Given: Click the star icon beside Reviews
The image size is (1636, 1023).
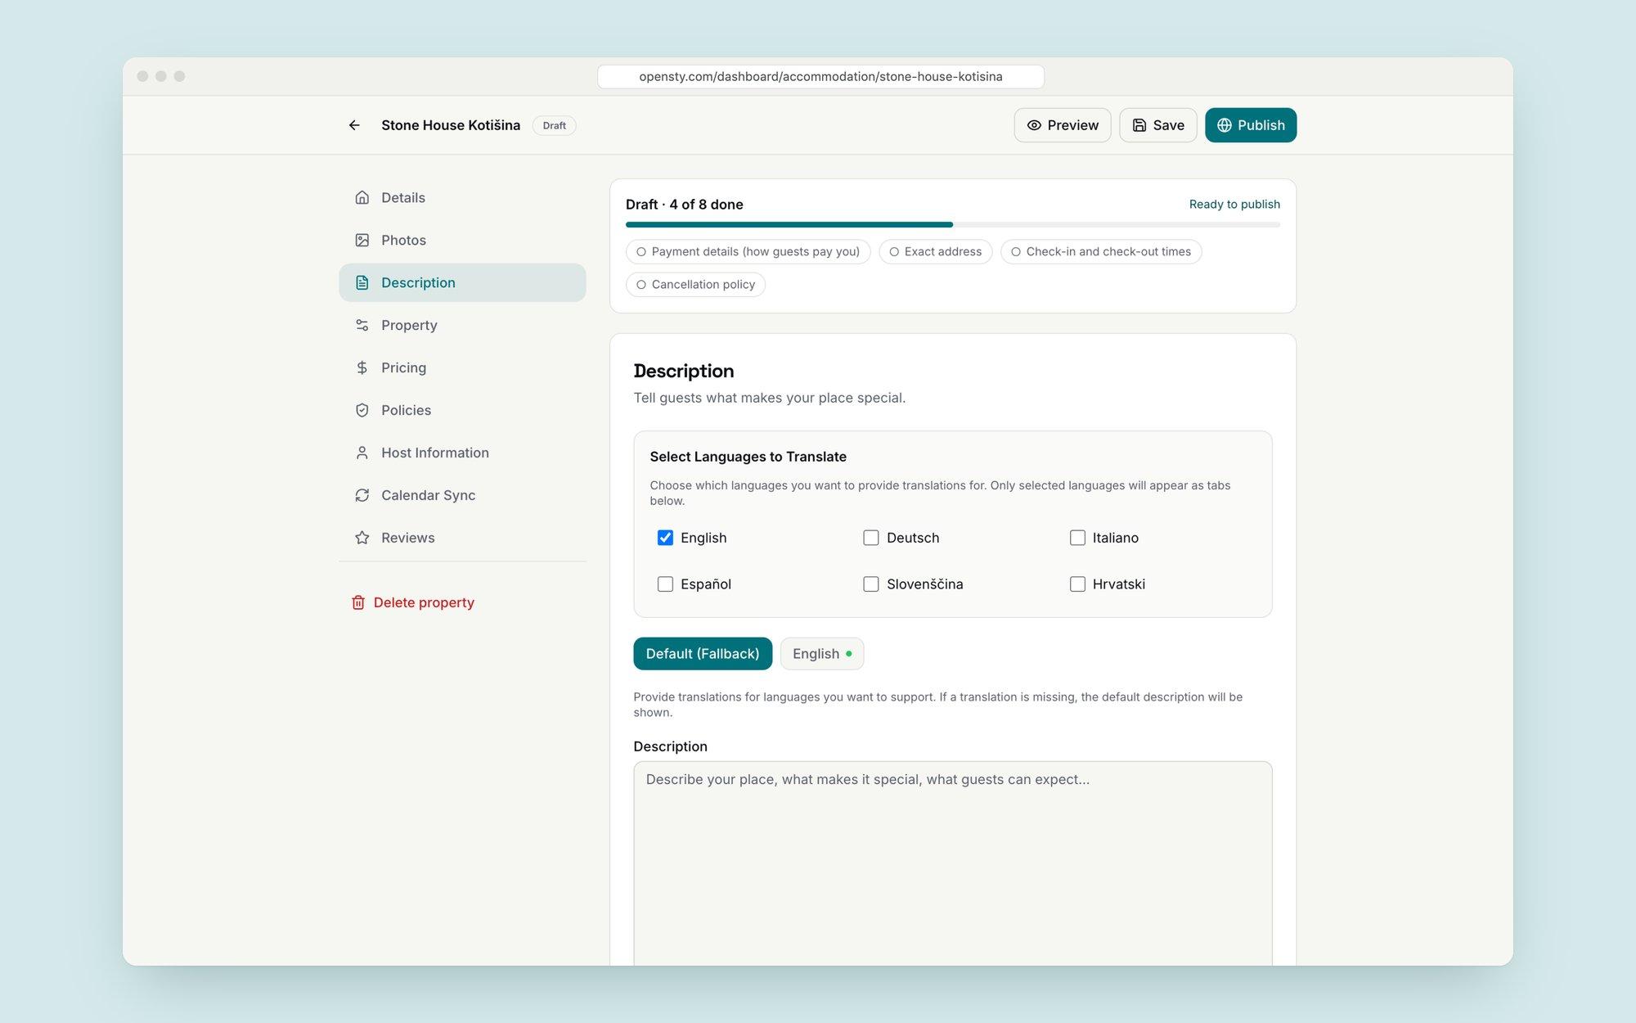Looking at the screenshot, I should click(362, 538).
